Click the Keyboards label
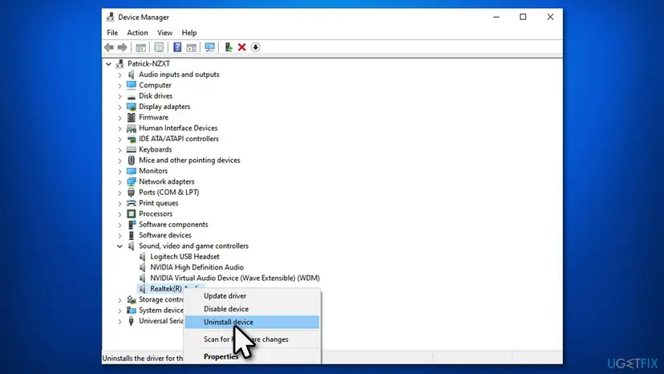This screenshot has width=664, height=374. [156, 150]
